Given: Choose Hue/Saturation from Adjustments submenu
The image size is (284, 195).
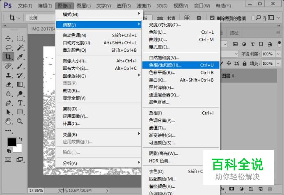Looking at the screenshot, I should click(181, 65).
